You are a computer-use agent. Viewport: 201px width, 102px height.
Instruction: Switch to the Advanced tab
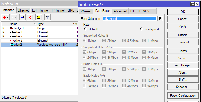click(120, 11)
